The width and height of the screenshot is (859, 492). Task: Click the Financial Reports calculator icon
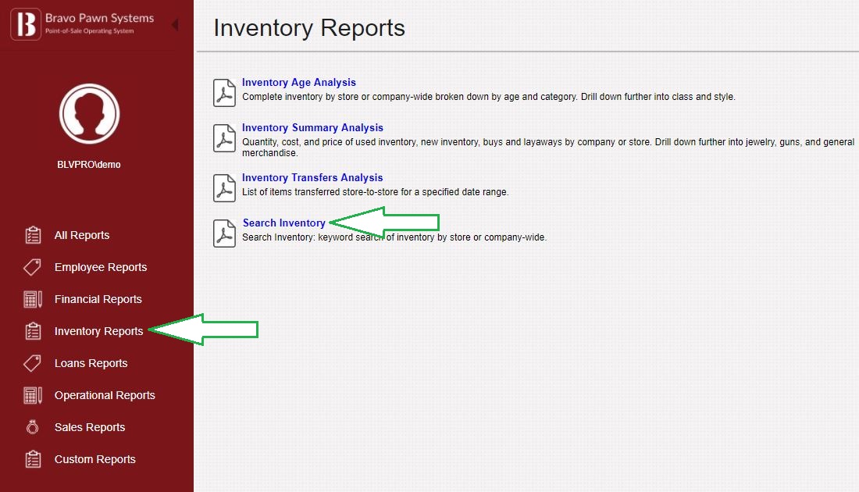point(33,299)
